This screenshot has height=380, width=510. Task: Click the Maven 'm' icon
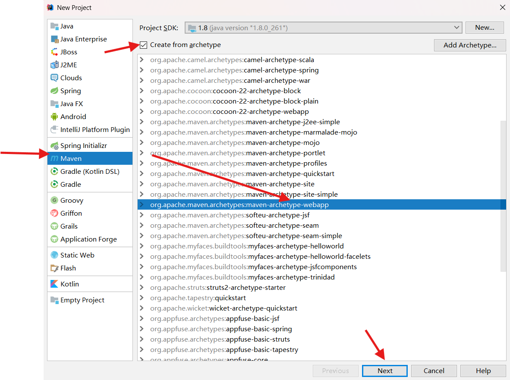pos(54,159)
